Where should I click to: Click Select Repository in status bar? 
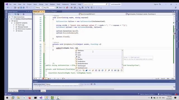click(x=165, y=94)
